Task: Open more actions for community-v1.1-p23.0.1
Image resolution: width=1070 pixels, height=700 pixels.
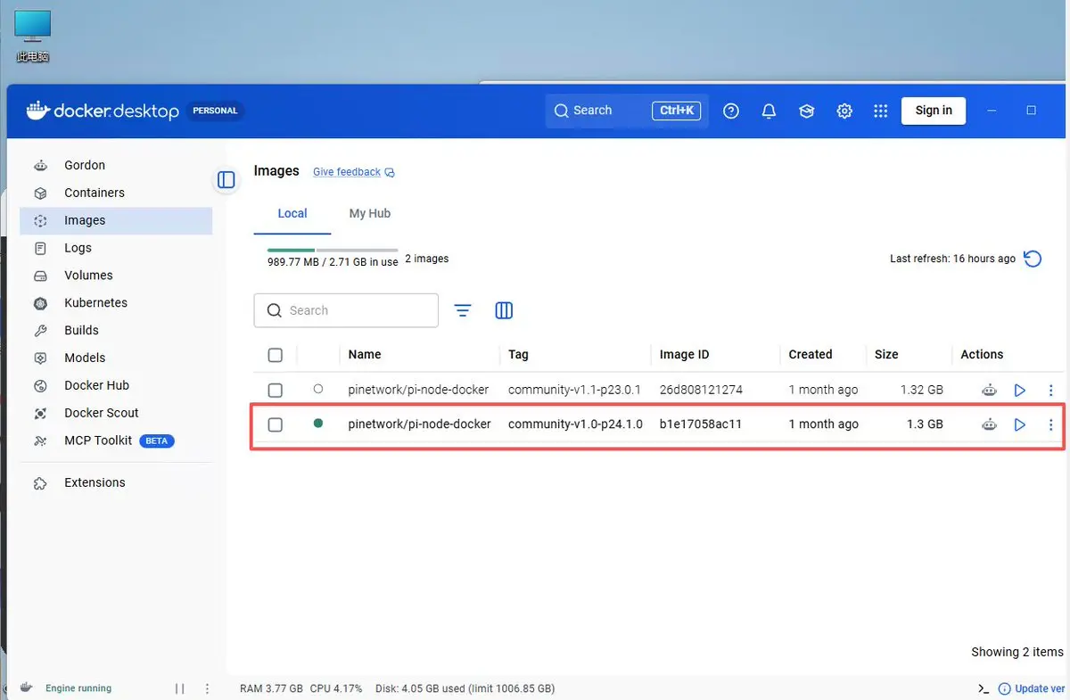Action: (1051, 390)
